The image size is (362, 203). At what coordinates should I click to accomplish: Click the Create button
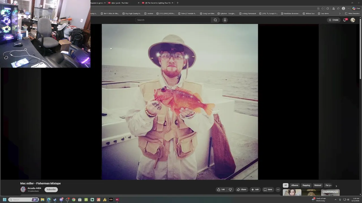[333, 20]
